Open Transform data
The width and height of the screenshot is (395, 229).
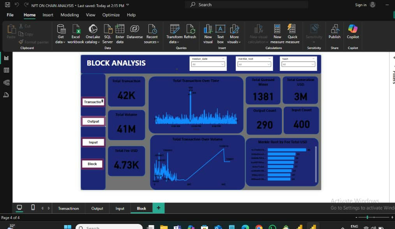point(175,34)
